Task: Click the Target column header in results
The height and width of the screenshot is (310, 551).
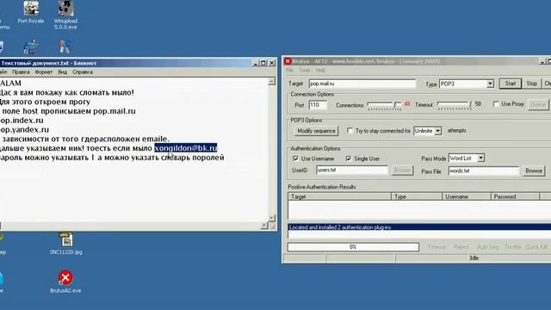Action: tap(340, 196)
